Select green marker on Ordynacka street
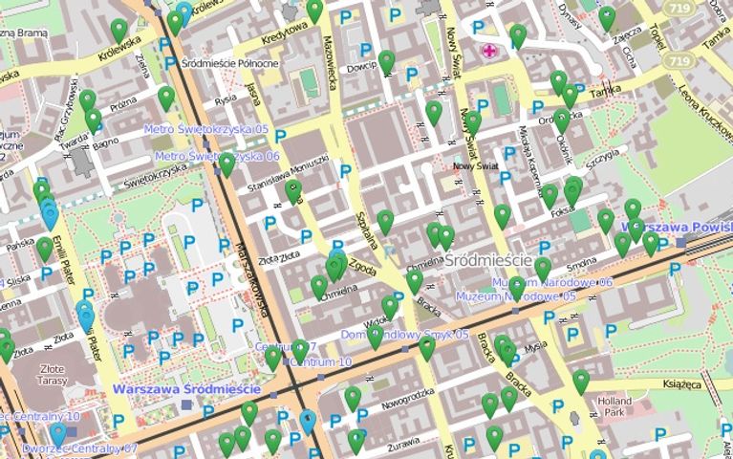Viewport: 733px width, 459px height. 561,120
